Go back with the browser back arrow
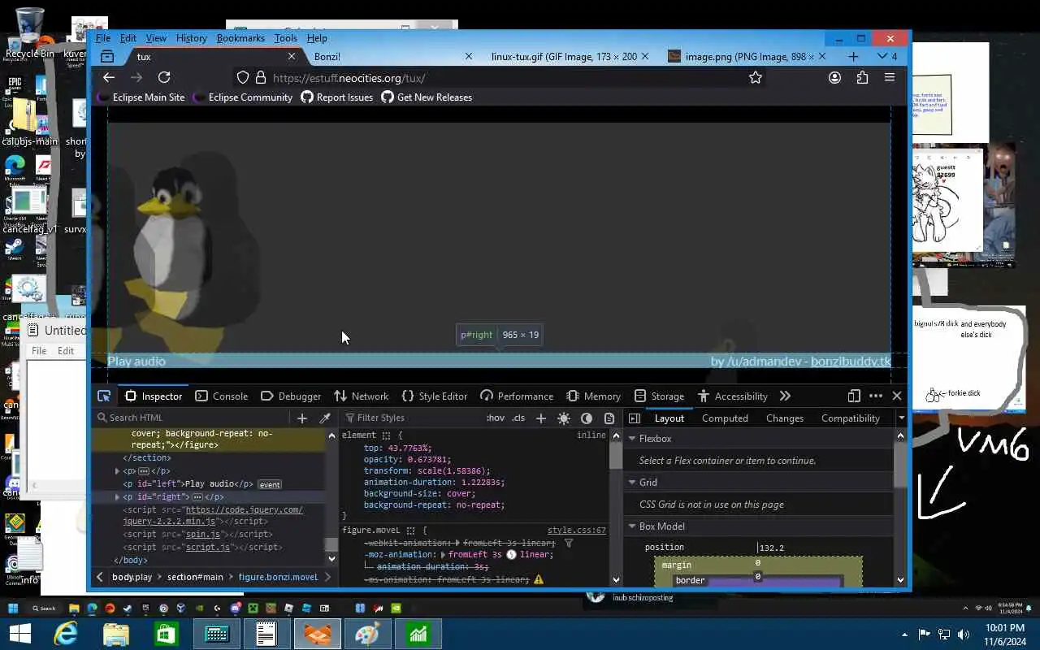Screen dimensions: 1040x650 click(109, 77)
